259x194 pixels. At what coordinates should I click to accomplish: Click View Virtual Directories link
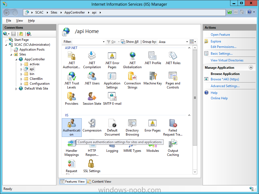tap(227, 60)
